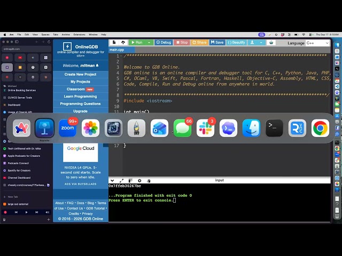Go back with Arc back arrow
Viewport: 342px width, 256px height.
tap(37, 42)
